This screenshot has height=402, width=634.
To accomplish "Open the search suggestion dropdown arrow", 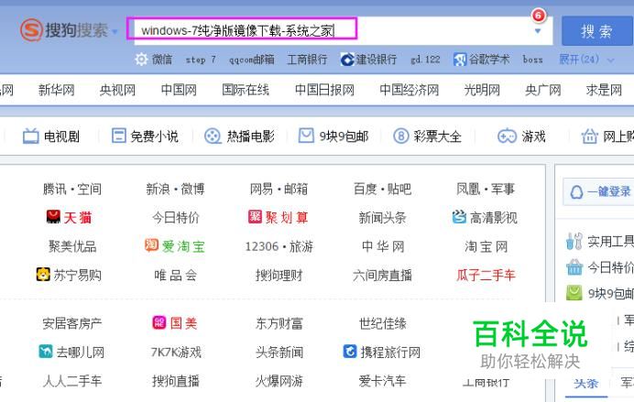I will pos(538,31).
